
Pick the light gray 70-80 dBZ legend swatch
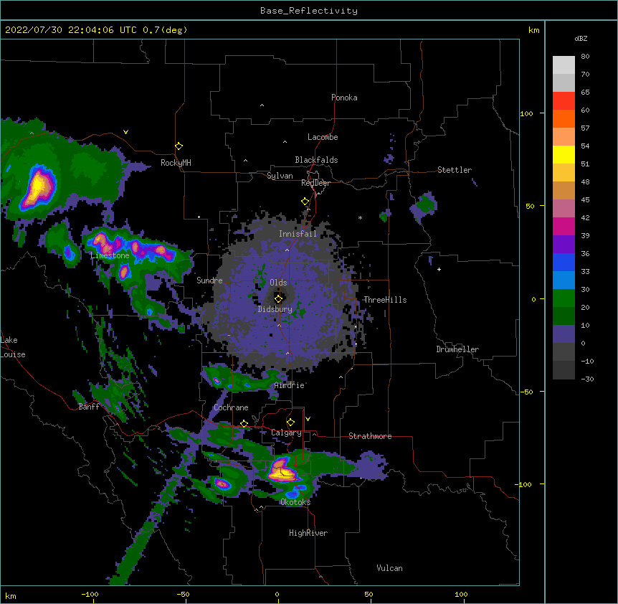(x=564, y=65)
